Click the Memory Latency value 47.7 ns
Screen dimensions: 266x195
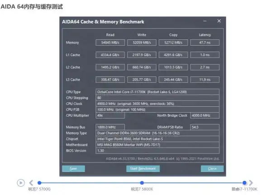[205, 43]
